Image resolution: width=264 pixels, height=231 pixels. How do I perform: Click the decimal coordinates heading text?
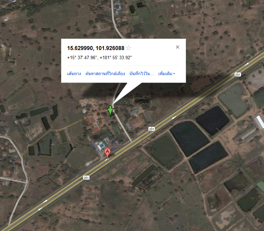coord(96,48)
